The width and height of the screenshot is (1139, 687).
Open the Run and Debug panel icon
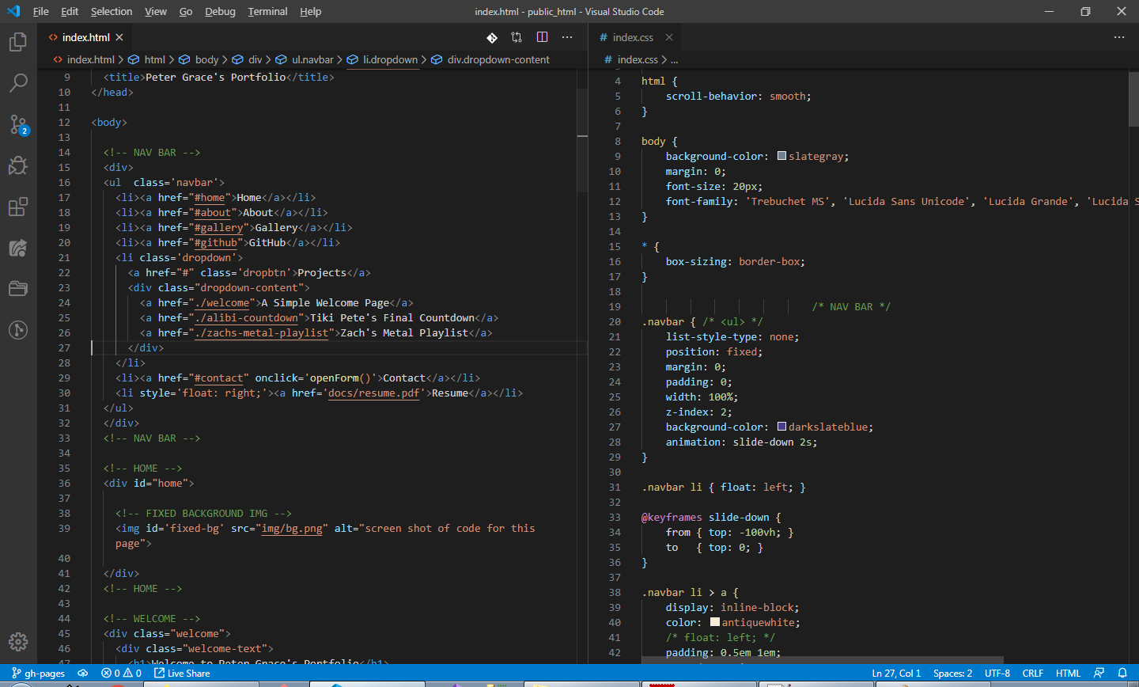[17, 165]
